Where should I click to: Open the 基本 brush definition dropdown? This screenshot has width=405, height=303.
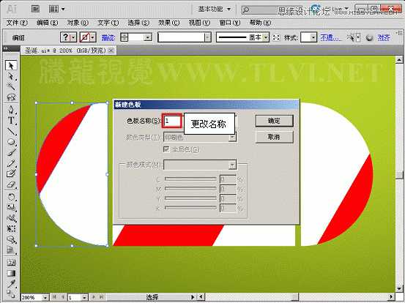[x=266, y=37]
